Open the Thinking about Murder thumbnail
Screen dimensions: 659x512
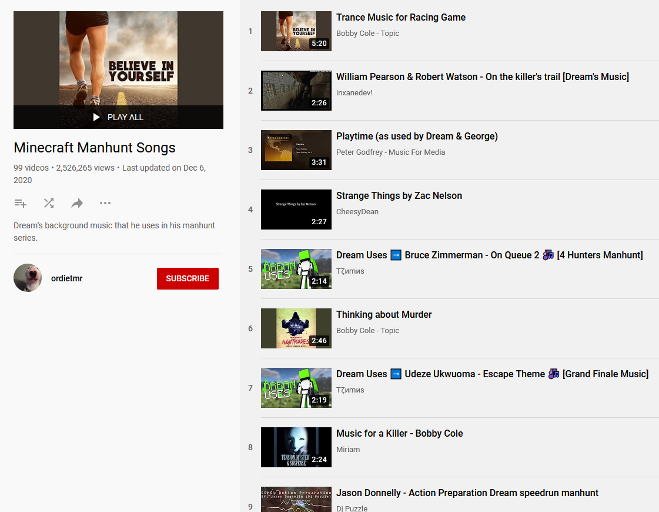coord(296,328)
